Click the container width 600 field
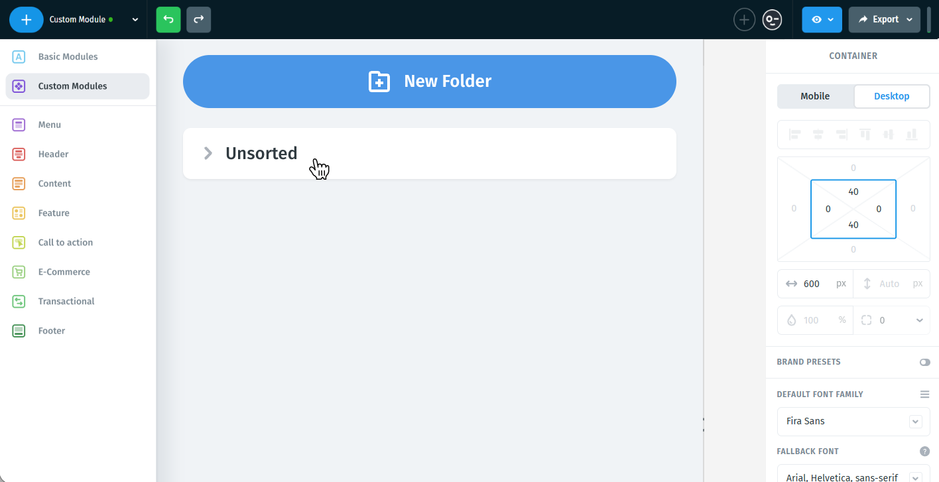Viewport: 939px width, 482px height. 815,284
